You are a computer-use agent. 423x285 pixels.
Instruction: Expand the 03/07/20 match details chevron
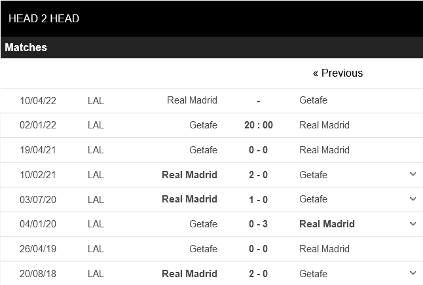(413, 199)
